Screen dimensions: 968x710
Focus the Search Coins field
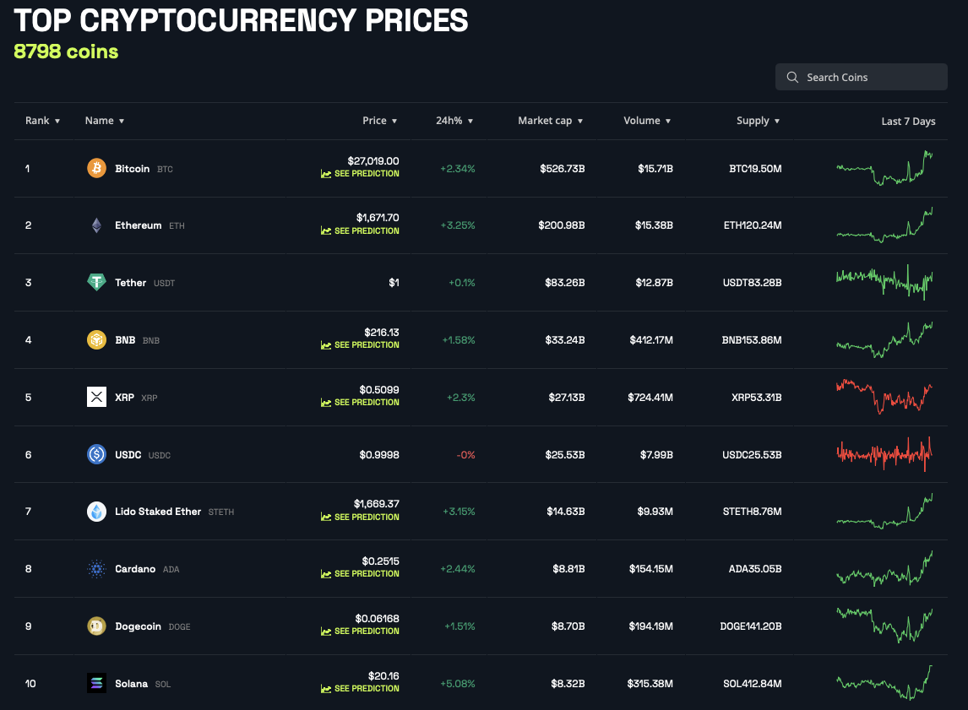coord(862,77)
